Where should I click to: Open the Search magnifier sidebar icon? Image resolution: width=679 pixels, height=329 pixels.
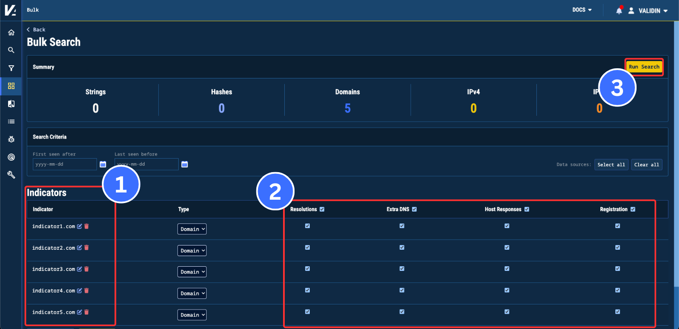pyautogui.click(x=11, y=50)
